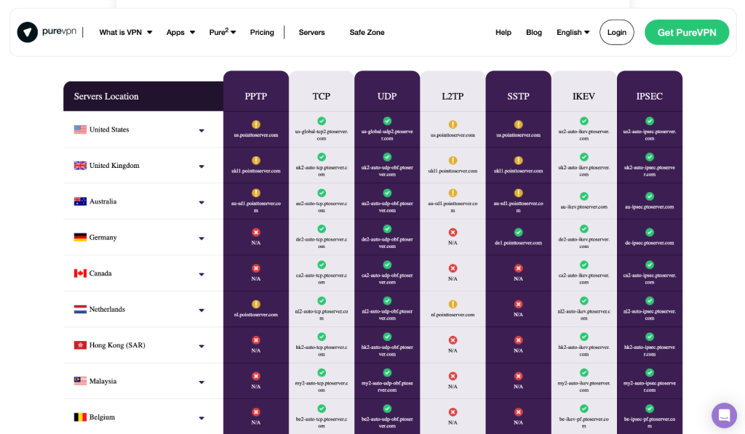Click Netherlands L2TP warning icon
The image size is (745, 434).
click(x=453, y=304)
